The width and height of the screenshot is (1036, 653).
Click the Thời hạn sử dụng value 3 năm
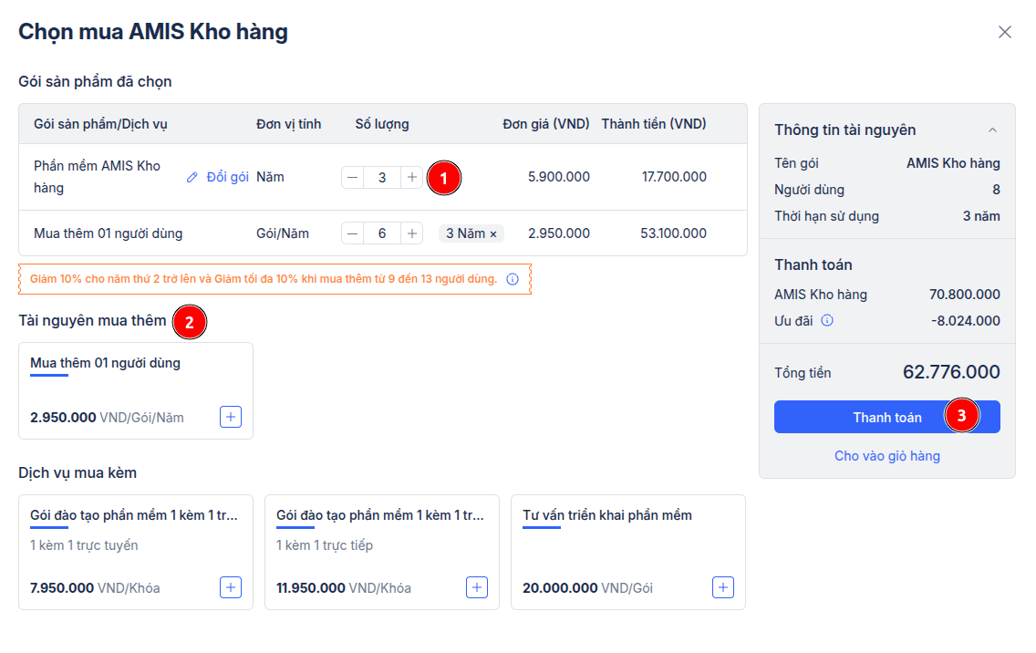[x=981, y=216]
